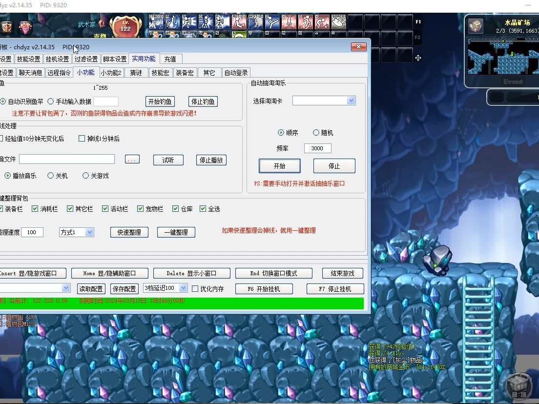
Task: Click the ... browse button for the sound file
Action: (x=132, y=160)
